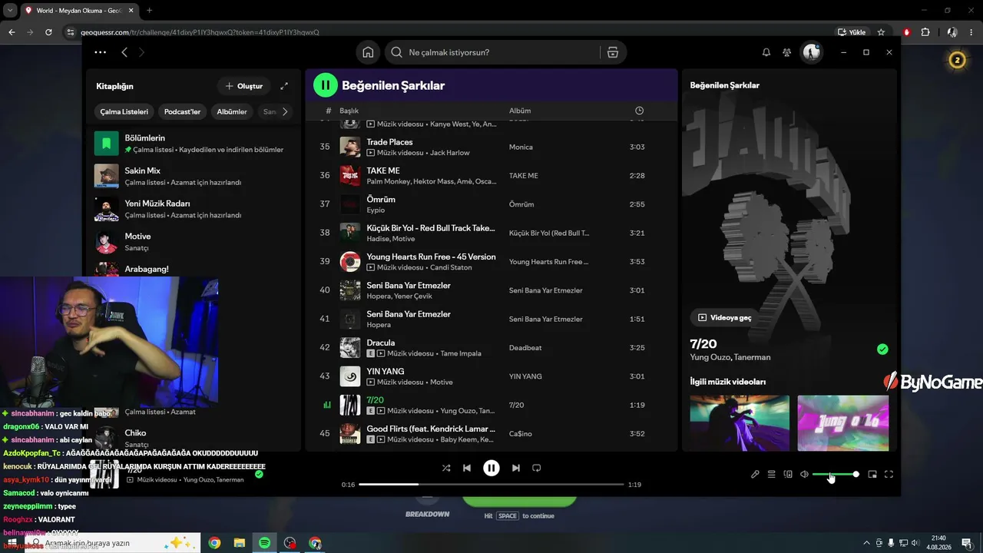The image size is (983, 553).
Task: Adjust the volume slider
Action: click(835, 475)
